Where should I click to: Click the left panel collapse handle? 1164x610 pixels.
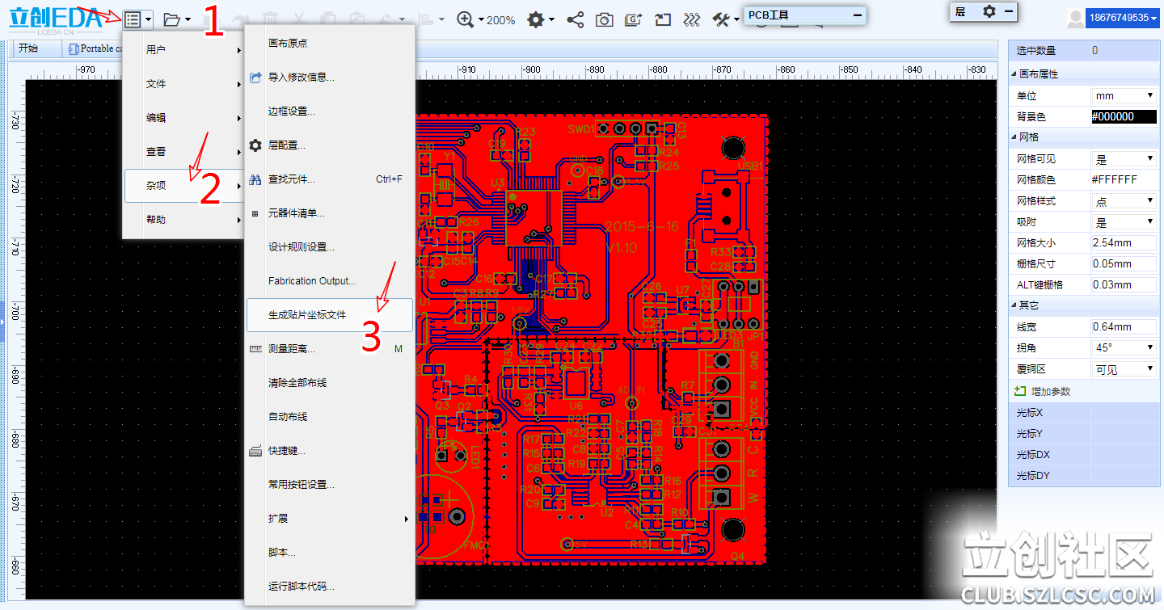click(x=2, y=322)
